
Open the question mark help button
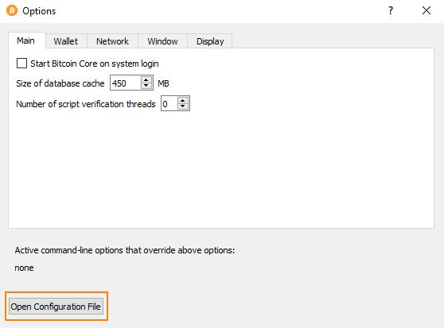coord(391,11)
